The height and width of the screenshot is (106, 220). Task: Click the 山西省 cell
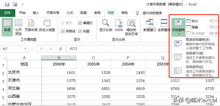(x=24, y=96)
